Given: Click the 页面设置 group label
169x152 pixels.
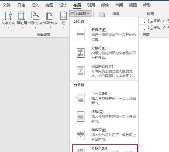Looking at the screenshot, I should pyautogui.click(x=44, y=34).
